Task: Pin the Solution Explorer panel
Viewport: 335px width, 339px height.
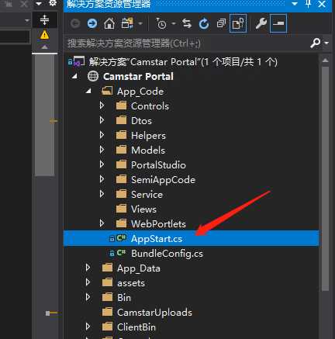Action: coord(308,4)
